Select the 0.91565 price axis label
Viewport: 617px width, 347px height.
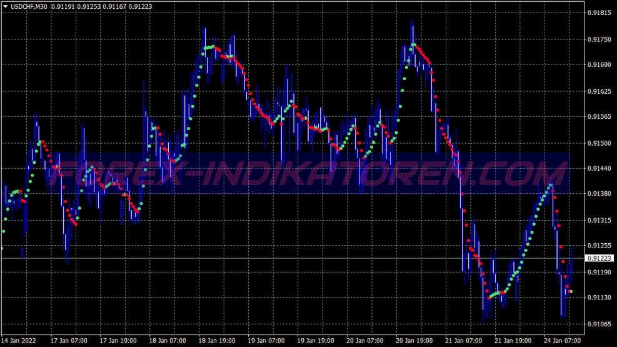pos(599,117)
